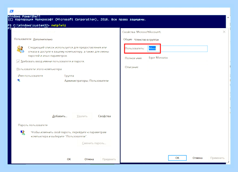Click the Описание input field
Image resolution: width=238 pixels, height=172 pixels.
(177, 67)
